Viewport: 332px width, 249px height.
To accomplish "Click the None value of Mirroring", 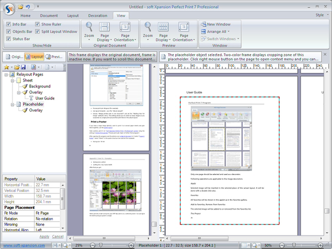I will [x=47, y=224].
